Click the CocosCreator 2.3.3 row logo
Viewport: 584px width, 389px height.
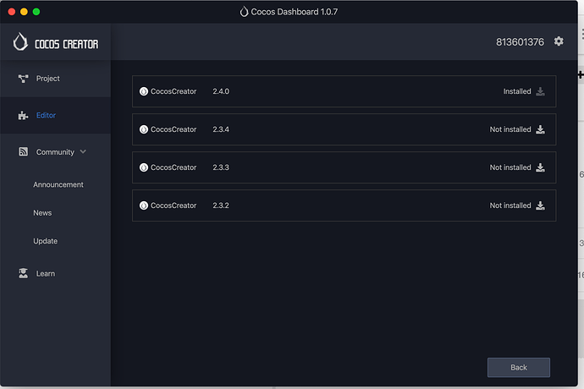click(x=144, y=167)
